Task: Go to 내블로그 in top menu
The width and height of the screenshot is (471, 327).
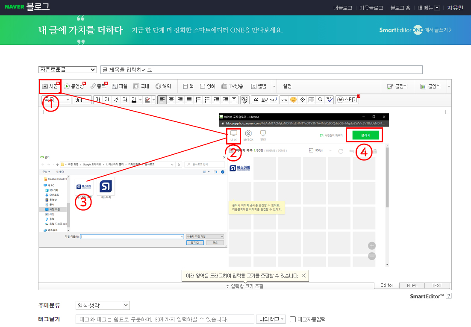Action: click(343, 8)
